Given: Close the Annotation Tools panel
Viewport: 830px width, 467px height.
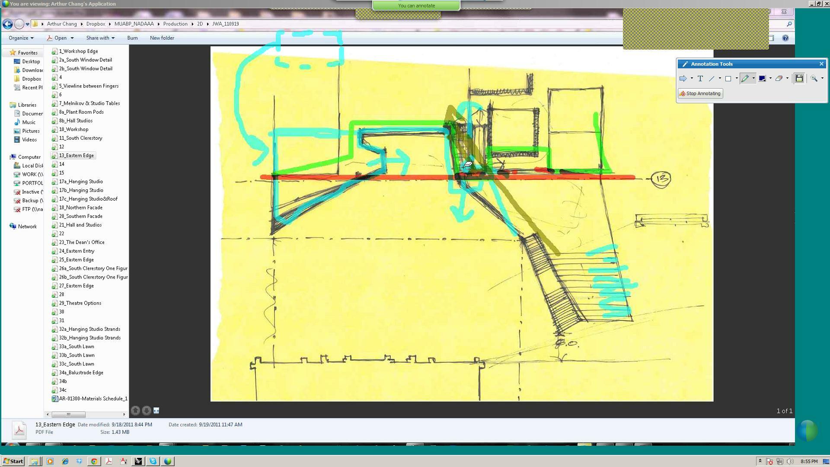Looking at the screenshot, I should (x=821, y=64).
